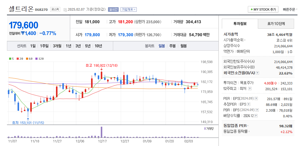
Task: Click the tall volume bar at 12/17
Action: click(x=101, y=132)
